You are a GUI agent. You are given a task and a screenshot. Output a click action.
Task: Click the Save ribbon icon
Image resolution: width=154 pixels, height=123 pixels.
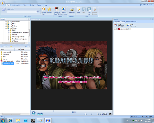point(84,10)
